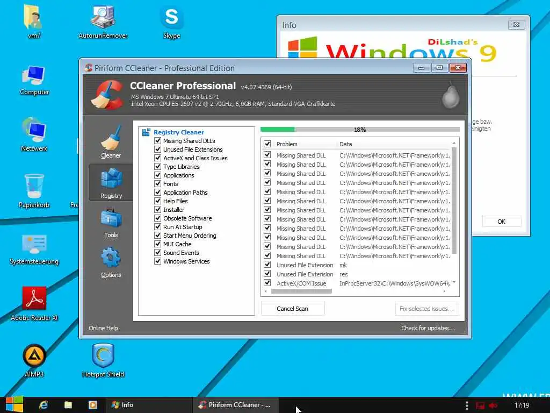This screenshot has height=413, width=550.
Task: Toggle the Start Menu Ordering checkbox
Action: [x=158, y=236]
